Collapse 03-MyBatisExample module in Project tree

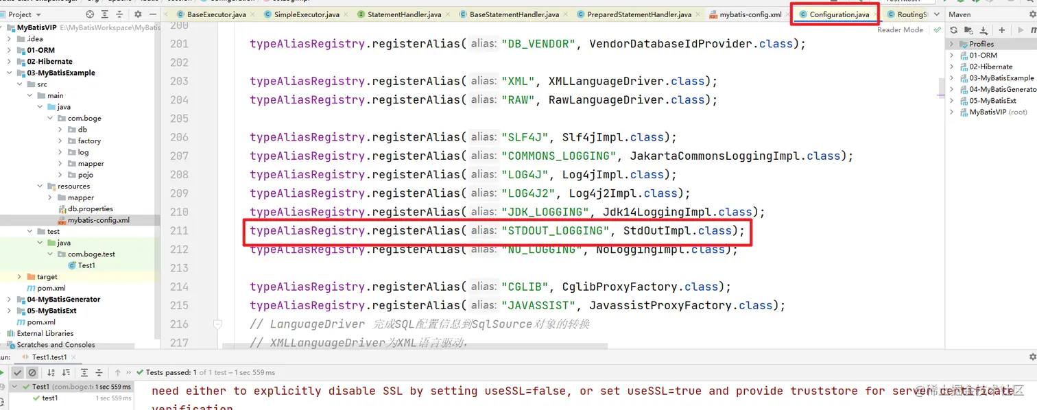click(9, 73)
